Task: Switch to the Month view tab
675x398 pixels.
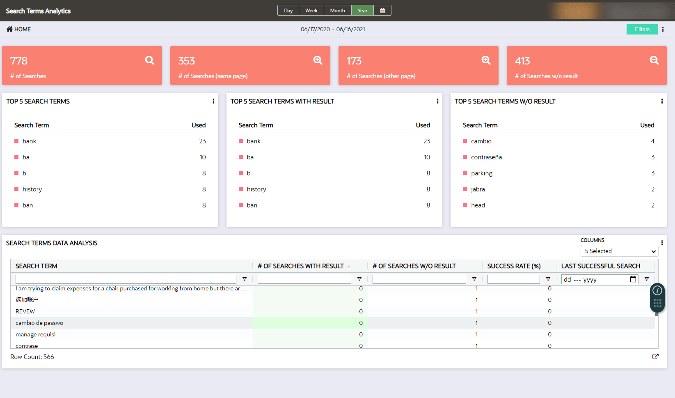Action: [337, 10]
